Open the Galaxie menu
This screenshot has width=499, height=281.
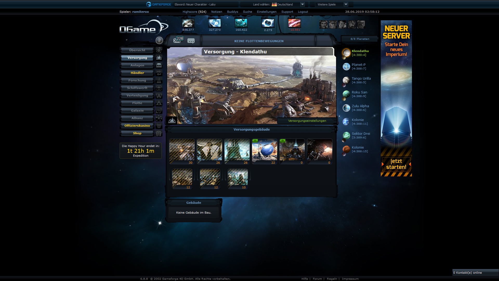[x=137, y=111]
